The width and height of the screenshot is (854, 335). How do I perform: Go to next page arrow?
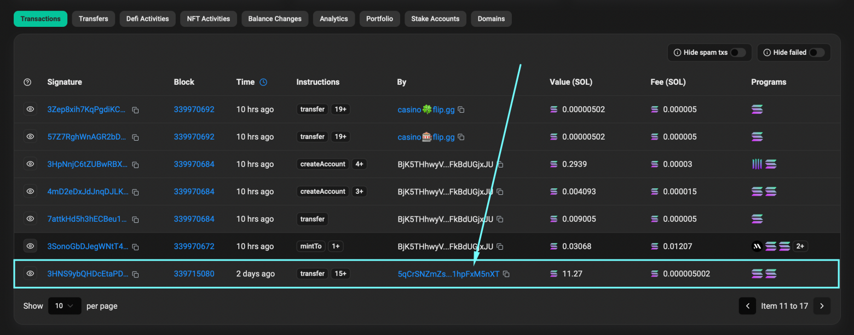pyautogui.click(x=822, y=306)
